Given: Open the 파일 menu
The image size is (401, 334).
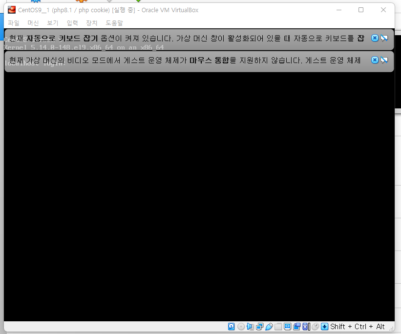Looking at the screenshot, I should (x=14, y=23).
